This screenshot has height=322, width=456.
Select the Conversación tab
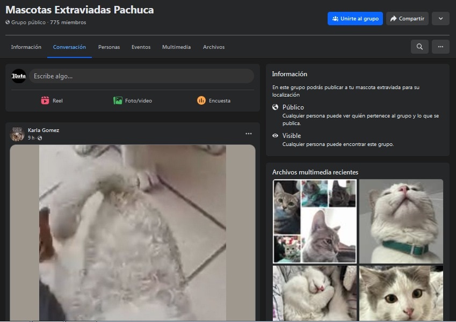(x=69, y=47)
